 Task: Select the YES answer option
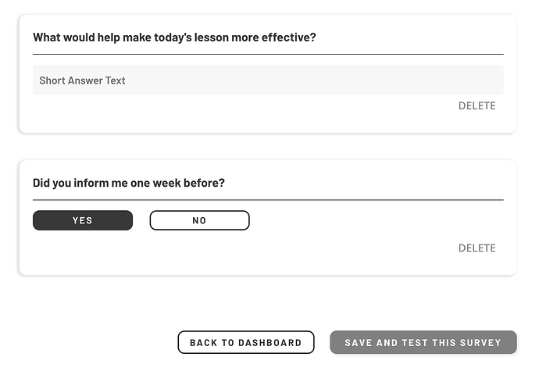pyautogui.click(x=83, y=220)
